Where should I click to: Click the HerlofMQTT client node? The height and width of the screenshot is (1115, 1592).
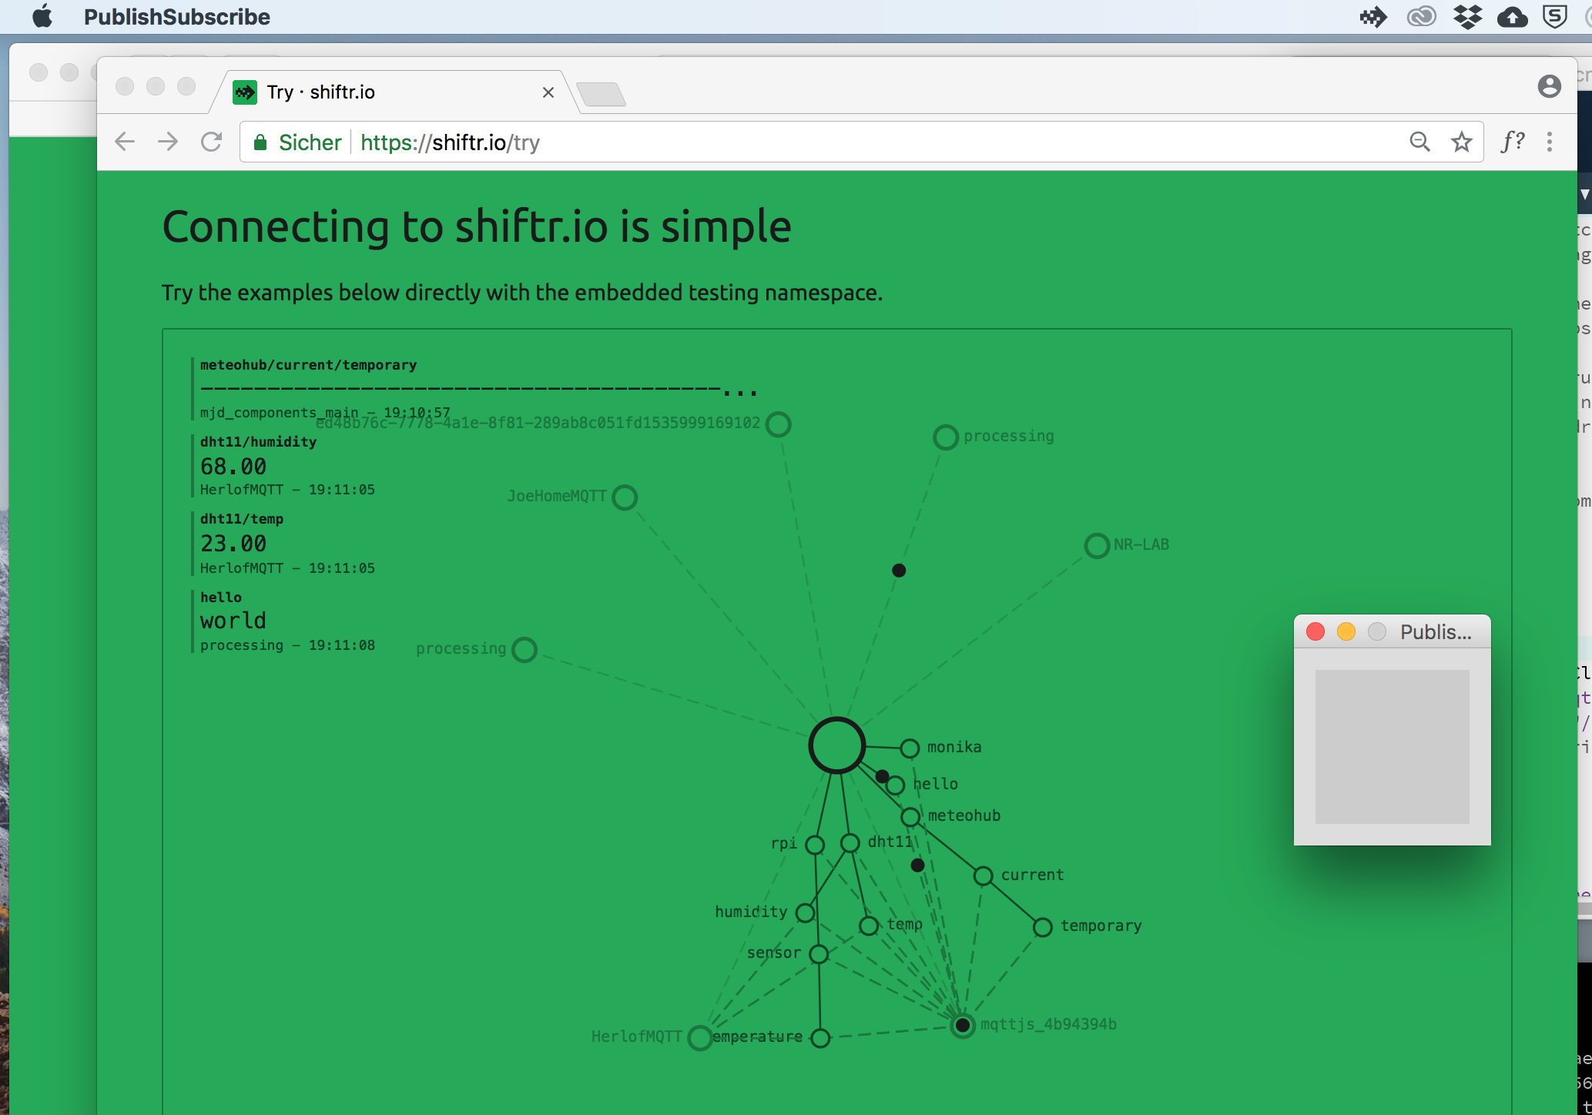click(699, 1037)
